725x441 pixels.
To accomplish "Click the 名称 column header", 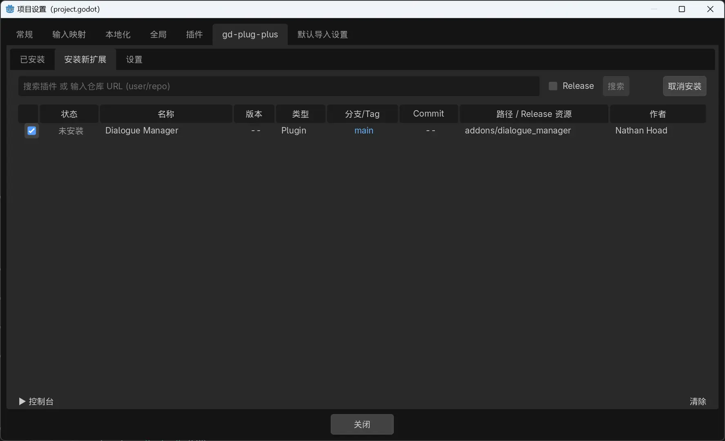I will click(x=166, y=114).
